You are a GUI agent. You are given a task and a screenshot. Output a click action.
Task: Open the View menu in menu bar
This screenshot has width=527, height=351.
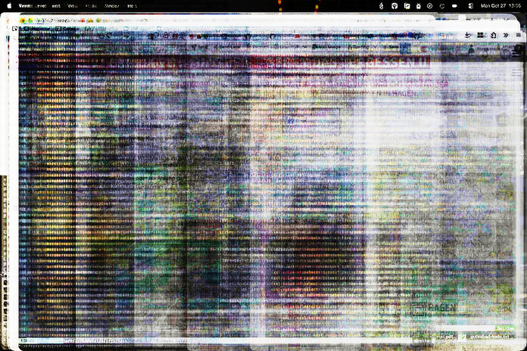[73, 5]
